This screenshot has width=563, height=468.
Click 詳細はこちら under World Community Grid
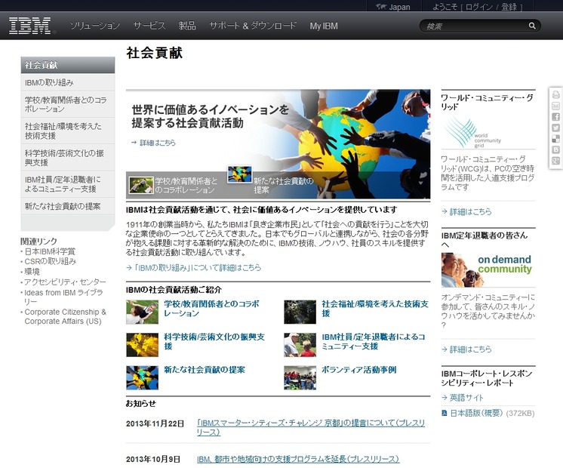pos(470,211)
